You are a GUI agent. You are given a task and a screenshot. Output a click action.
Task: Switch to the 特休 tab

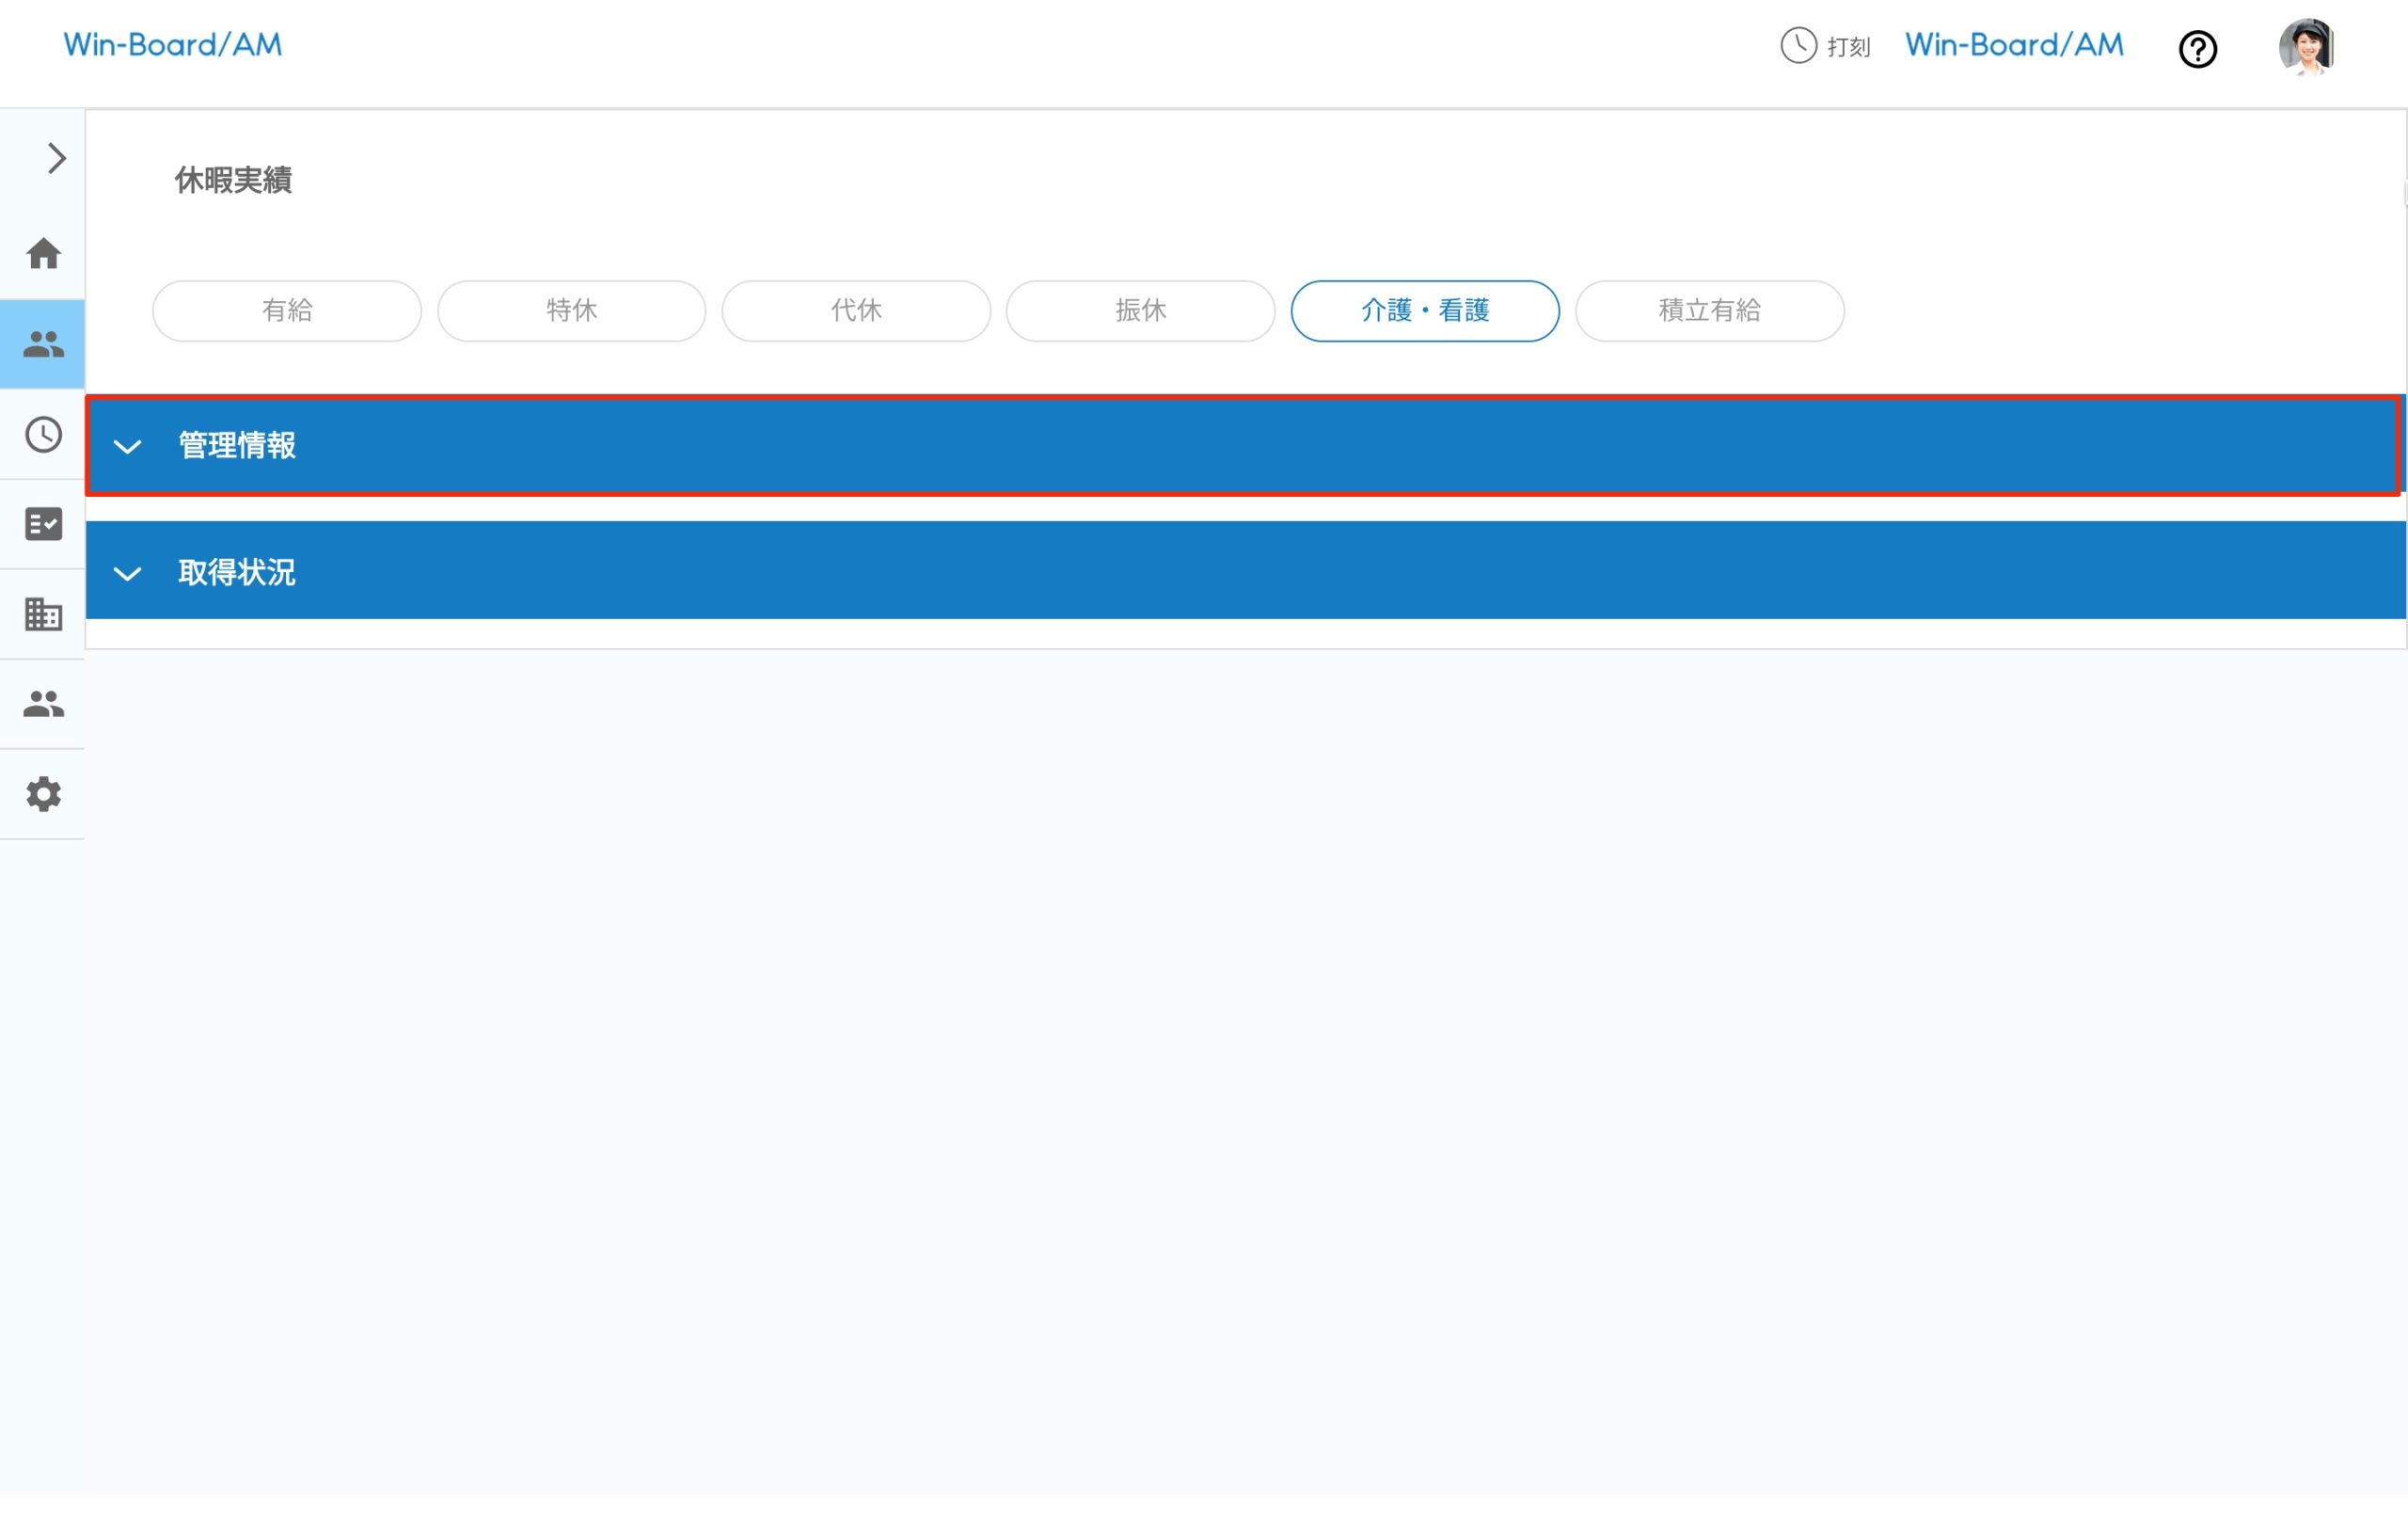(571, 311)
